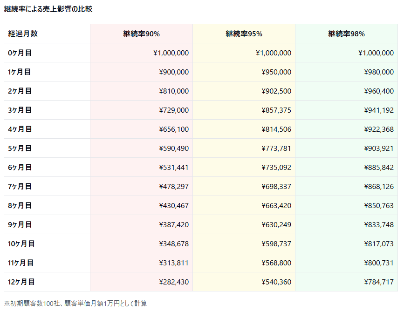Select the ¥387,420 cell
This screenshot has width=404, height=311.
142,224
